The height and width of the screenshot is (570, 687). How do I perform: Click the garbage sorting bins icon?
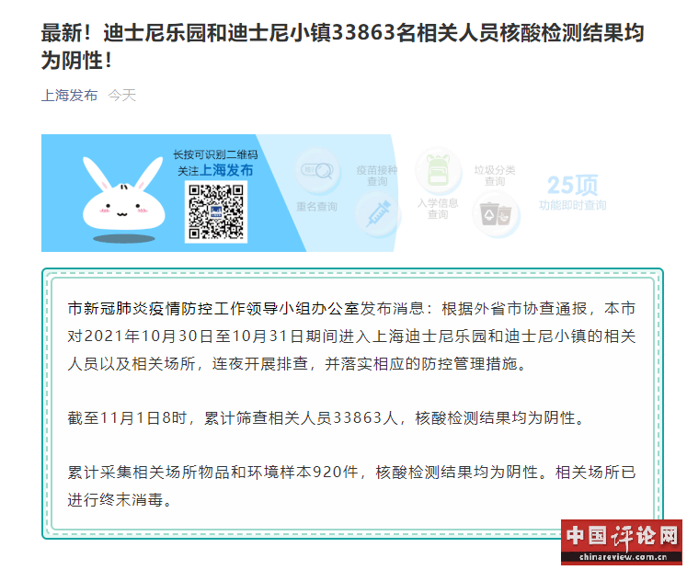click(496, 215)
